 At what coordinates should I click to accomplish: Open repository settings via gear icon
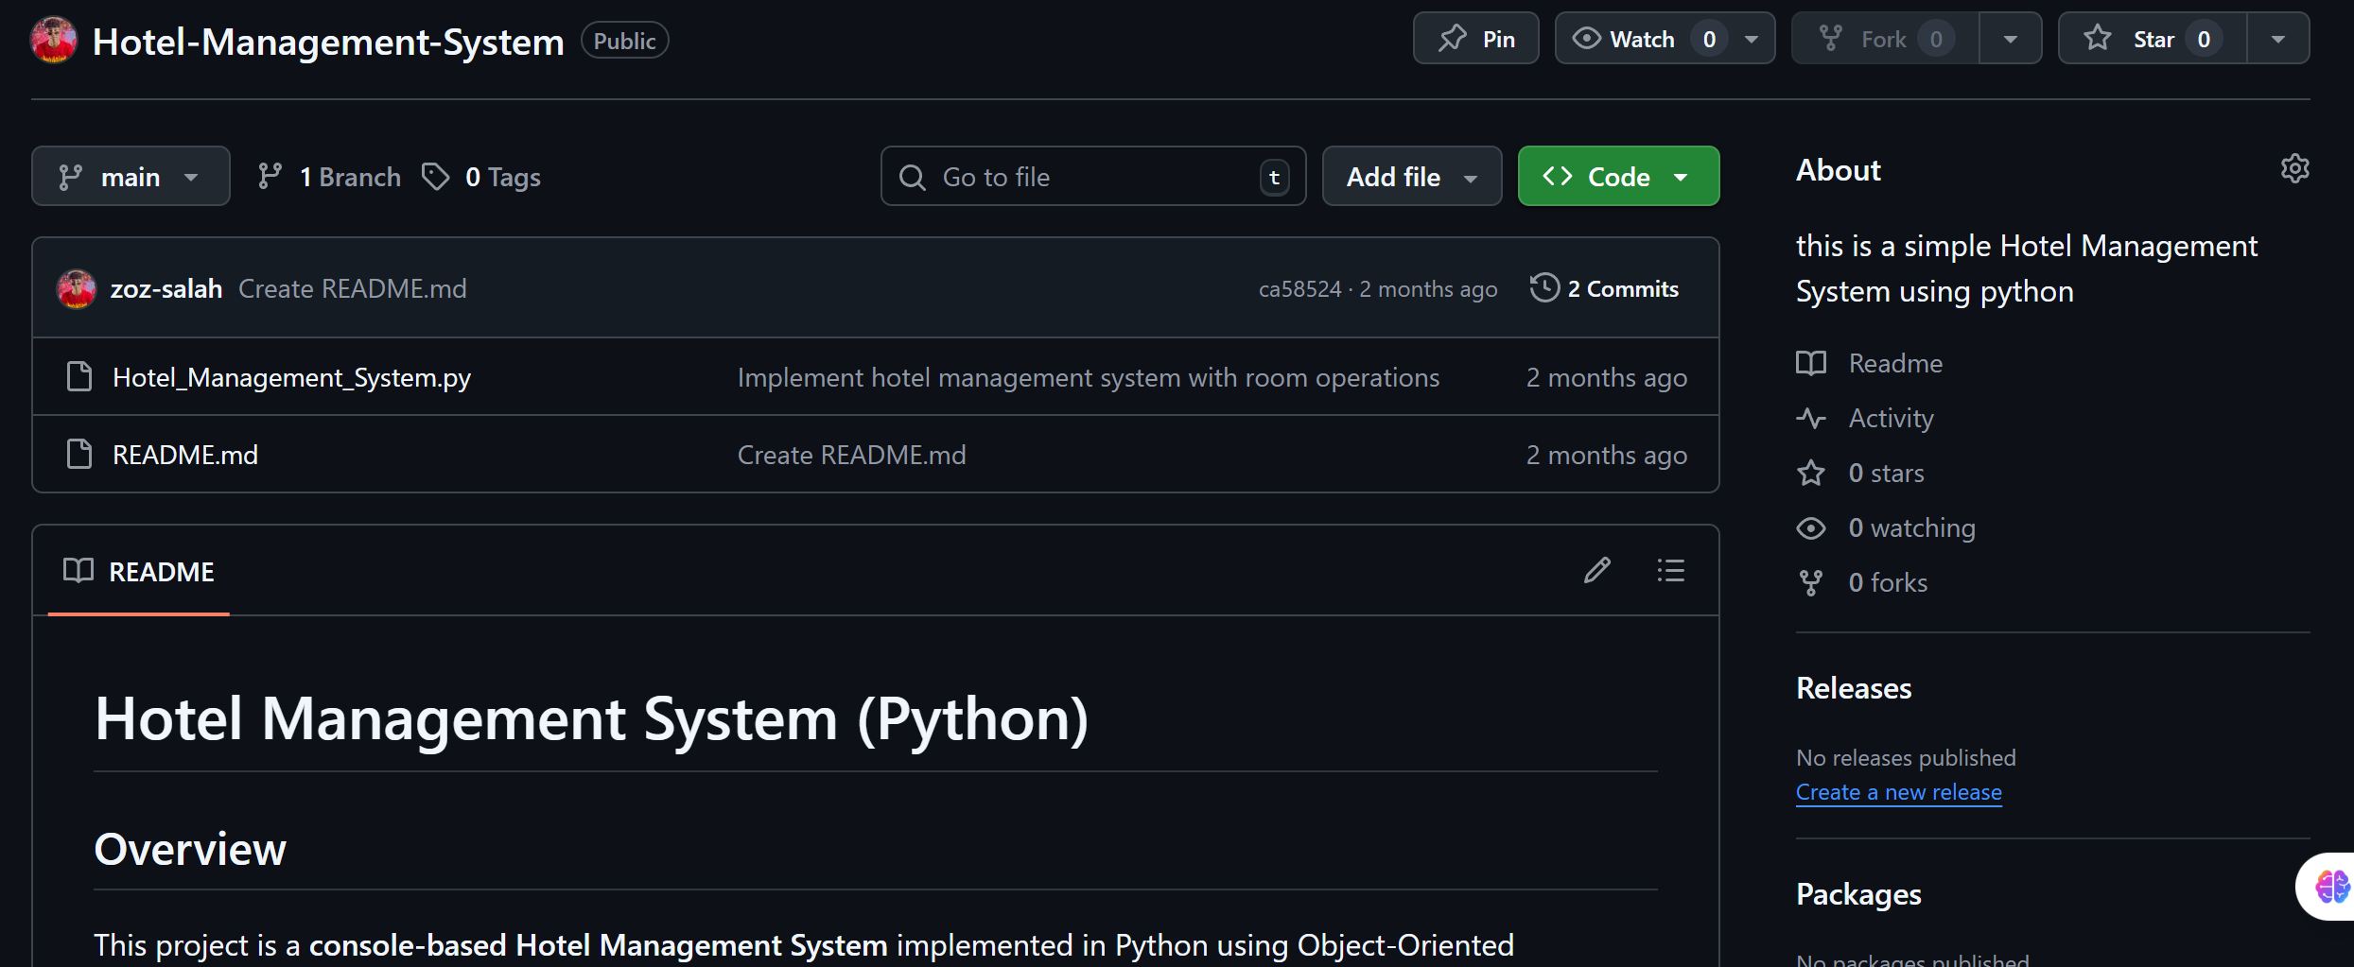click(2294, 168)
